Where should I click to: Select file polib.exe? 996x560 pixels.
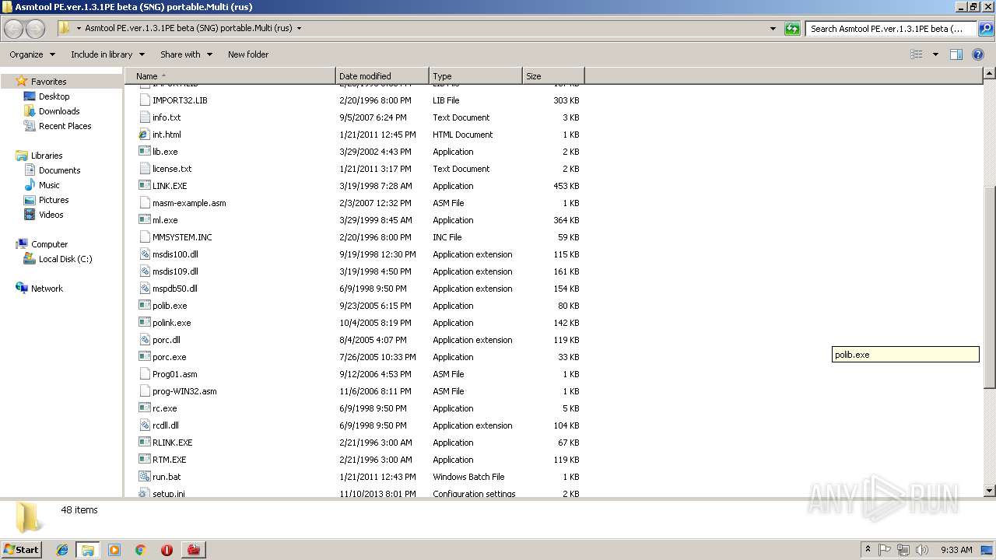pos(170,306)
